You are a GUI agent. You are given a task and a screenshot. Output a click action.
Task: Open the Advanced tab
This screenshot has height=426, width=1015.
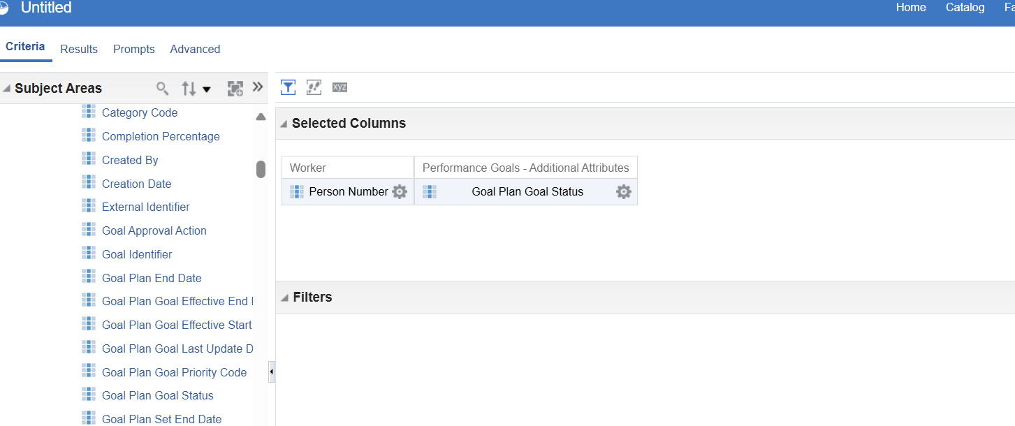195,49
